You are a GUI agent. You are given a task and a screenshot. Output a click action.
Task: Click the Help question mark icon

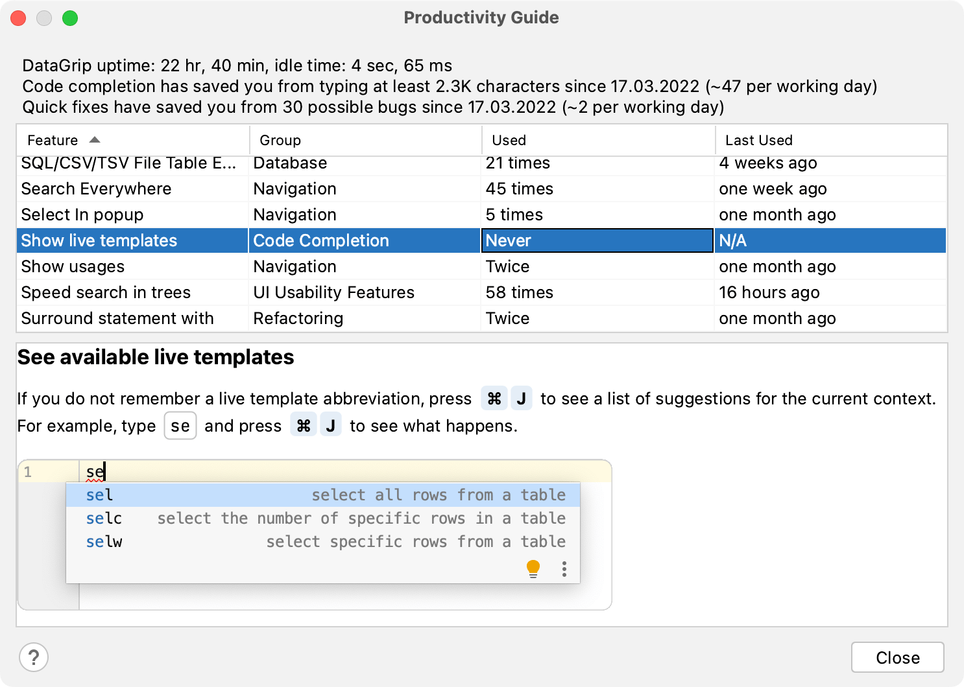click(x=34, y=657)
